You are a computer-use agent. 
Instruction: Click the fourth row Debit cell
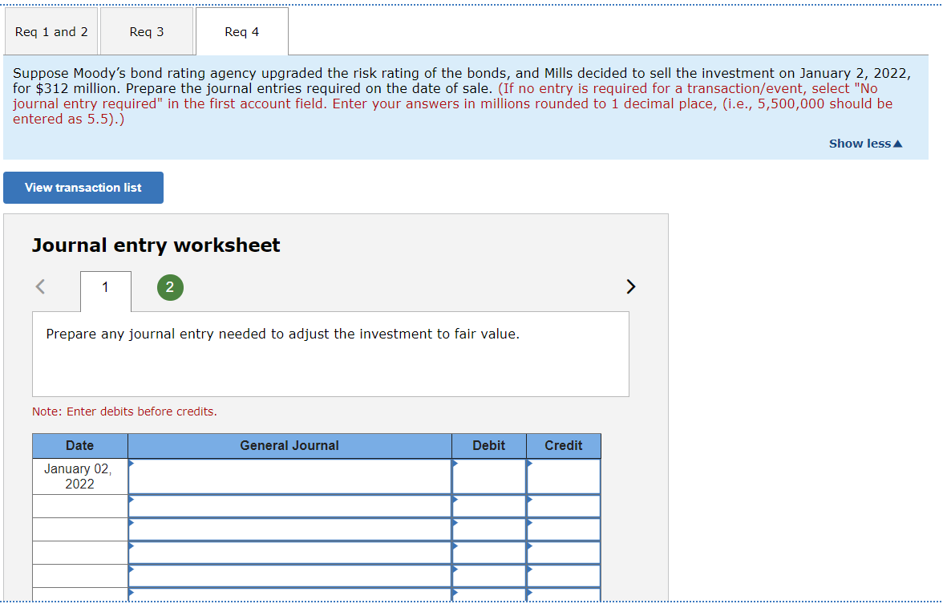click(489, 553)
